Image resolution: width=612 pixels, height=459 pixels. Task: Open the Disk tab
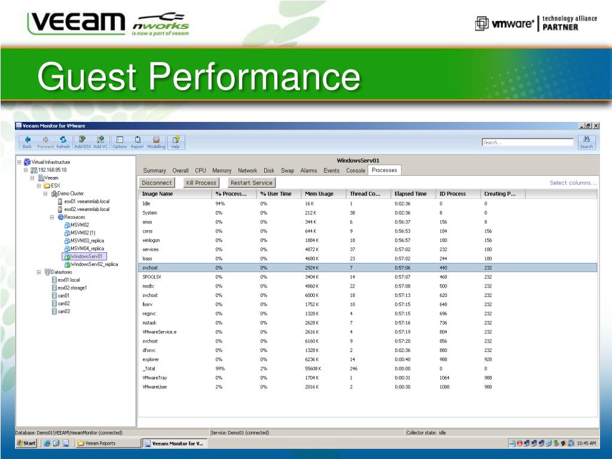coord(269,170)
